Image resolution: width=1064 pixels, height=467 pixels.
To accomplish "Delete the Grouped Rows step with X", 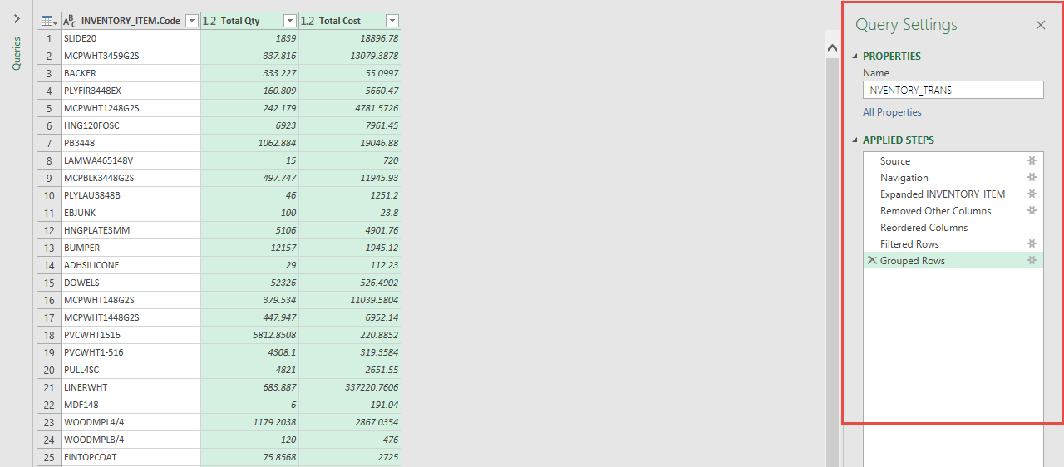I will (x=871, y=261).
